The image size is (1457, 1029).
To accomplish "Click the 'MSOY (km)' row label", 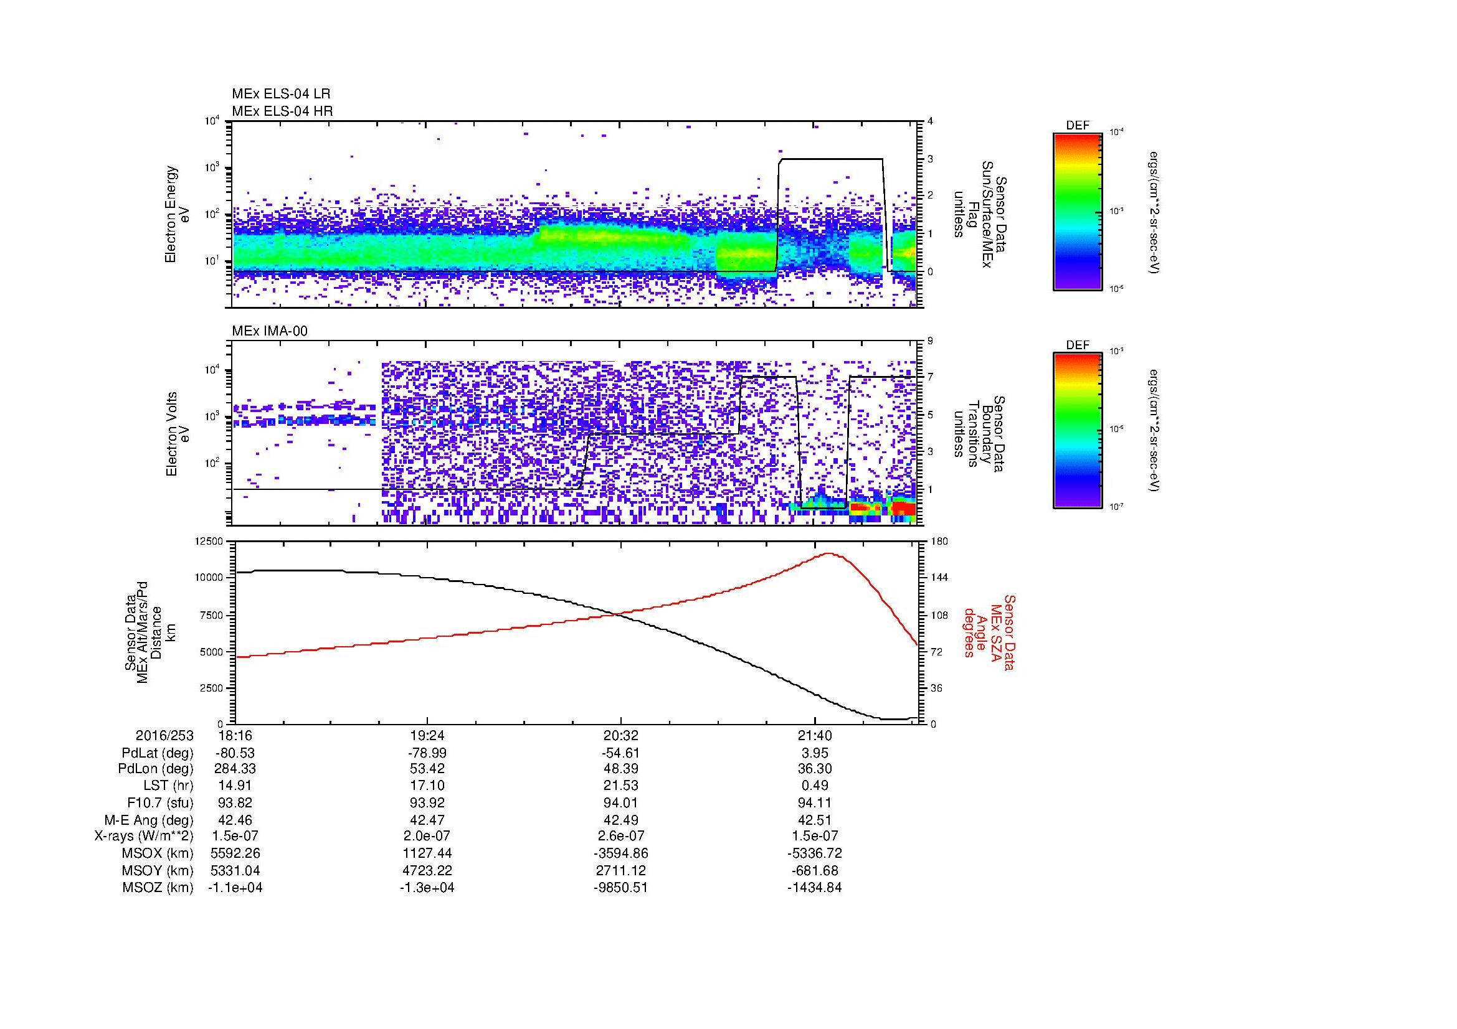I will pyautogui.click(x=158, y=870).
